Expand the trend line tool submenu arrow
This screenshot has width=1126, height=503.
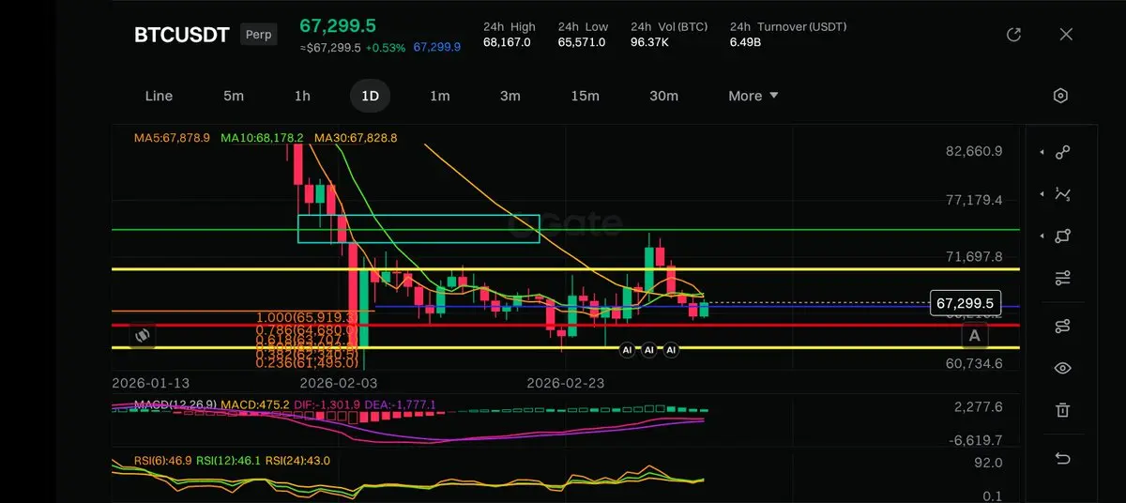pyautogui.click(x=1042, y=152)
